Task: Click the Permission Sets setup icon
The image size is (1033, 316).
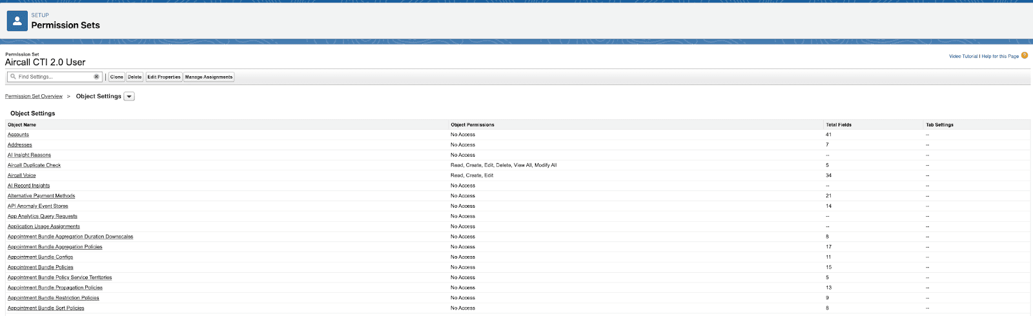Action: (17, 21)
